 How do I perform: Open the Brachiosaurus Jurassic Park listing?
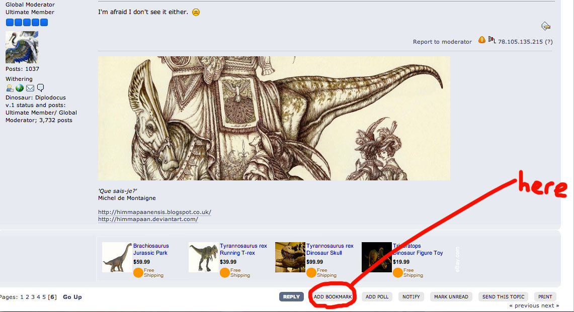pyautogui.click(x=151, y=250)
